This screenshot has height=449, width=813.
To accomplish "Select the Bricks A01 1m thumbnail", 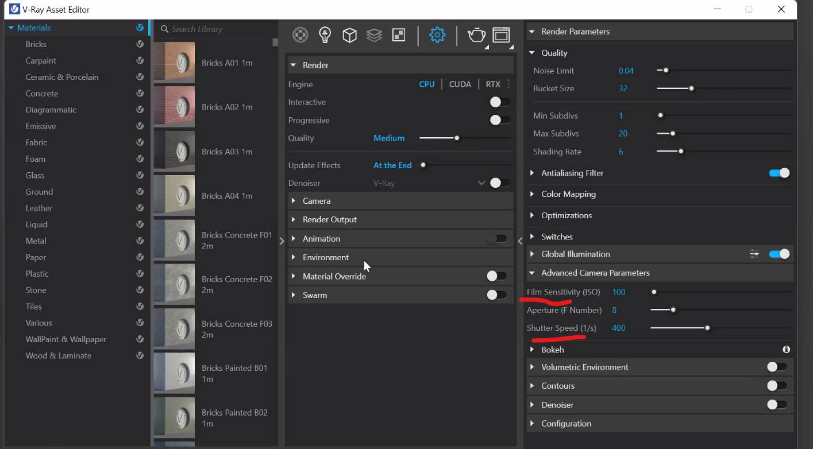I will click(x=174, y=62).
